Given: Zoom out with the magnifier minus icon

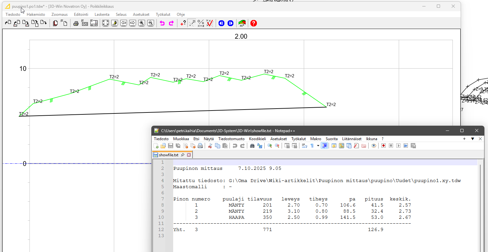Looking at the screenshot, I should tap(150, 23).
